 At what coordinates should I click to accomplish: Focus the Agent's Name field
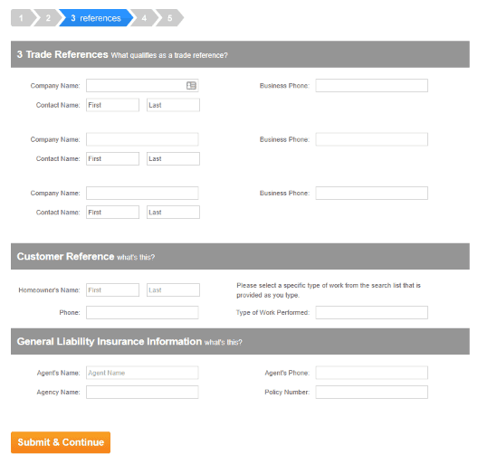pyautogui.click(x=142, y=373)
